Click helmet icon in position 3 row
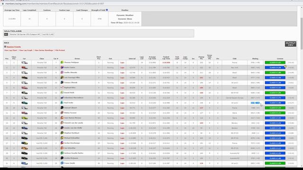 click(x=62, y=72)
